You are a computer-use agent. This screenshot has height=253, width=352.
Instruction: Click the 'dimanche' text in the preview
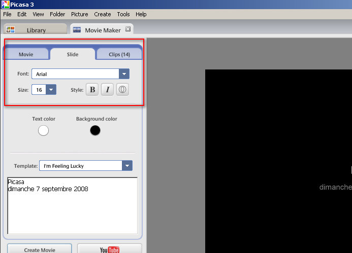336,187
